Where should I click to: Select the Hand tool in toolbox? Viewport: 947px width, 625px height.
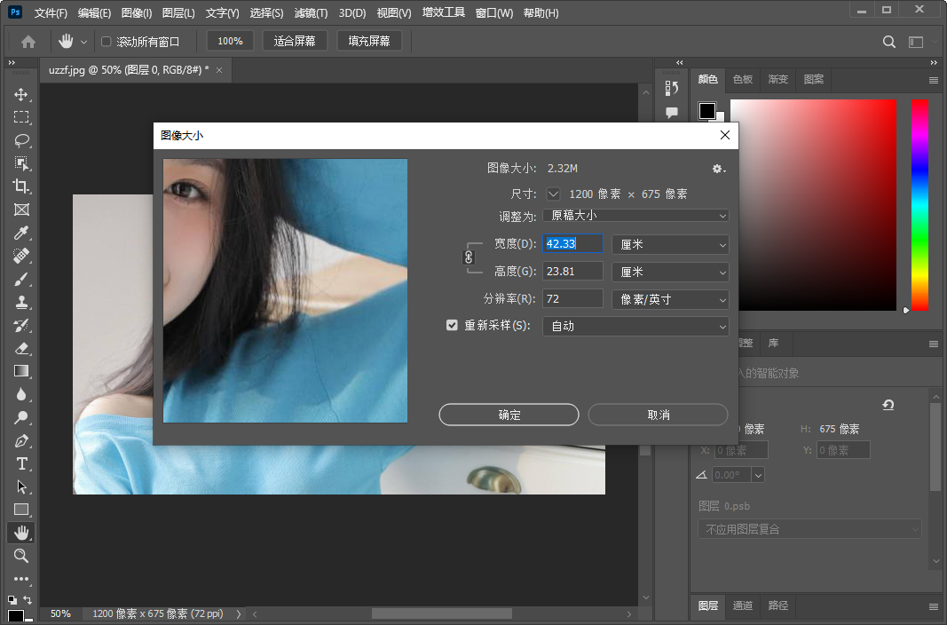[21, 533]
